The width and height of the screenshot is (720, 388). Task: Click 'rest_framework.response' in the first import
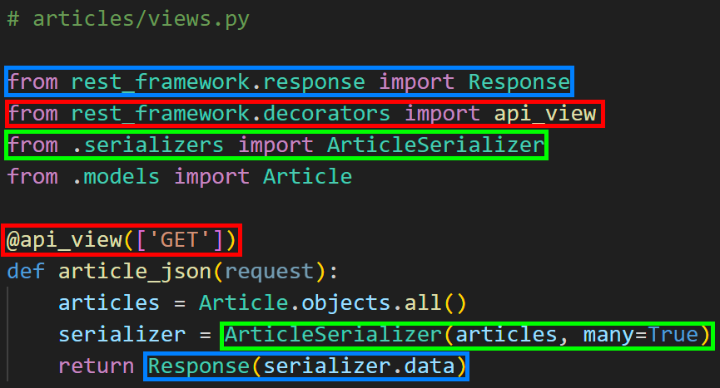218,82
